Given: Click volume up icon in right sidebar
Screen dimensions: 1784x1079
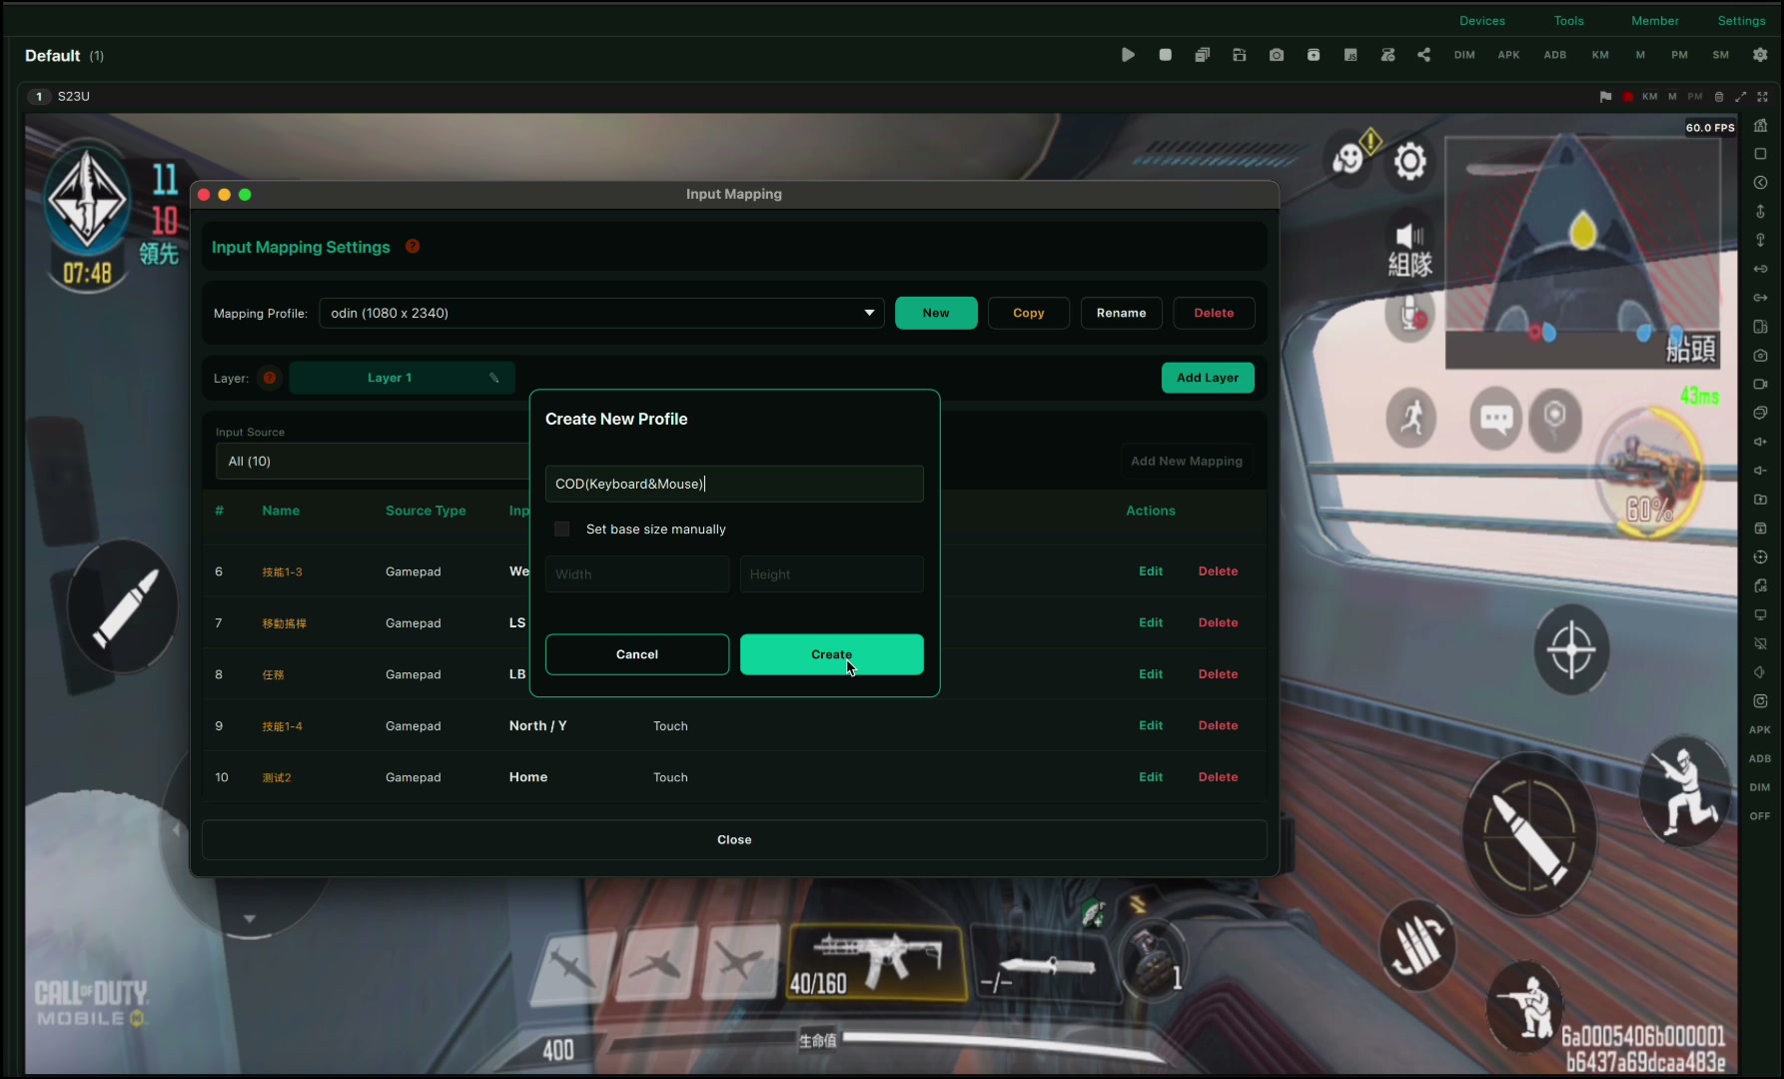Looking at the screenshot, I should tap(1760, 442).
